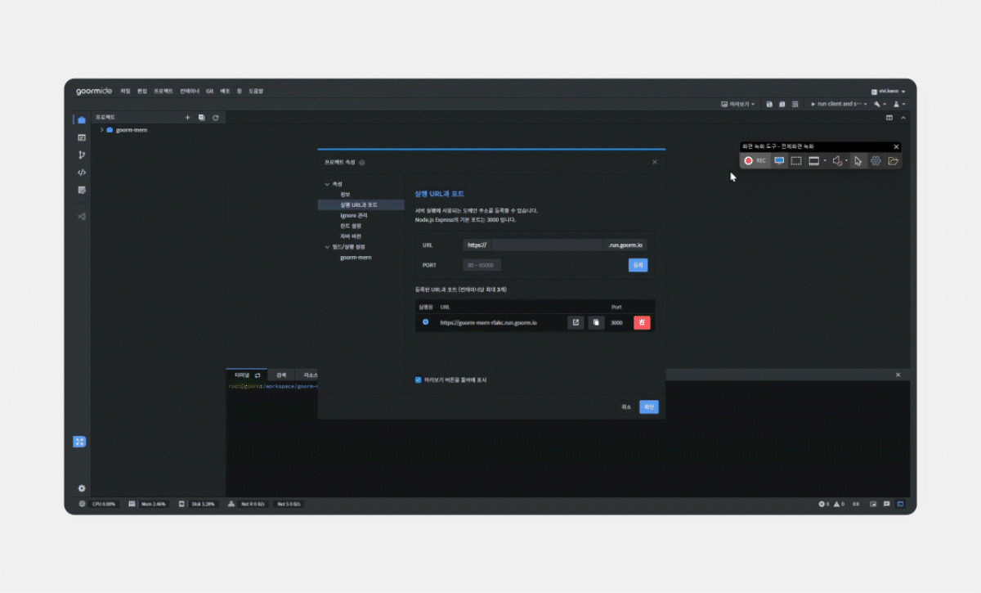Image resolution: width=981 pixels, height=593 pixels.
Task: Click the Visual Studio Code sidebar icon
Action: [81, 217]
